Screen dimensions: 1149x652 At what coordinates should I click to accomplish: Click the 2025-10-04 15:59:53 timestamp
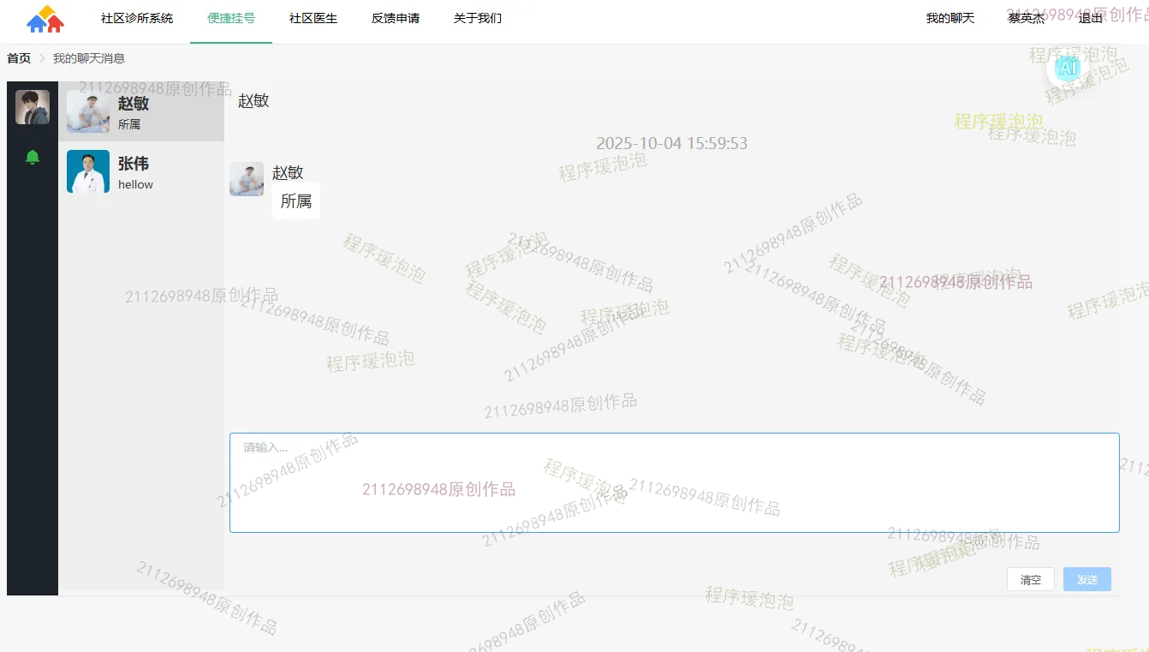(672, 143)
